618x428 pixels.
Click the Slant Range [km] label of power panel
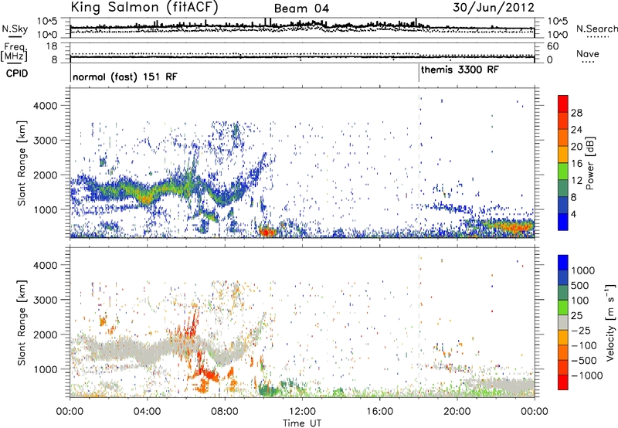pos(22,163)
